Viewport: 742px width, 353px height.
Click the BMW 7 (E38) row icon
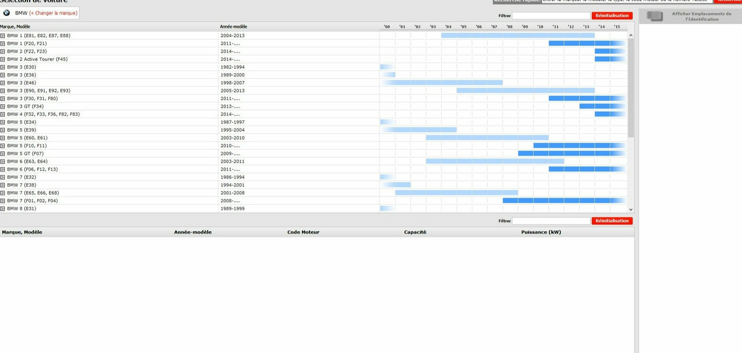tap(2, 185)
